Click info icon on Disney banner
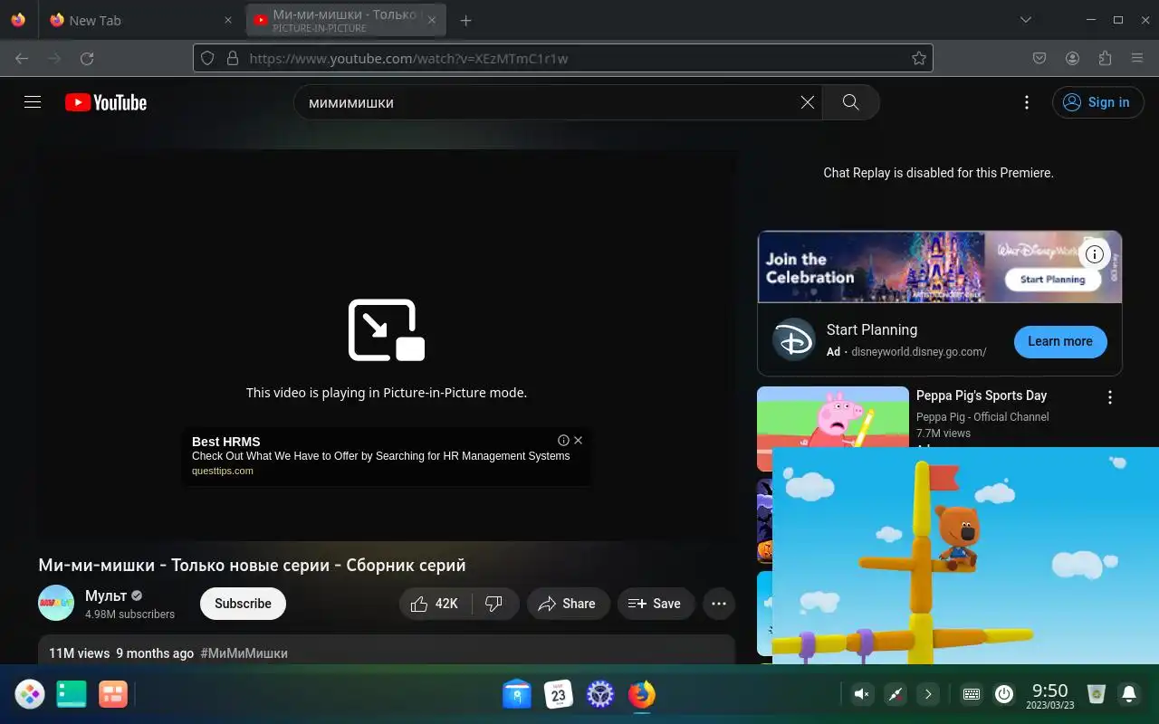Image resolution: width=1159 pixels, height=724 pixels. [1094, 254]
